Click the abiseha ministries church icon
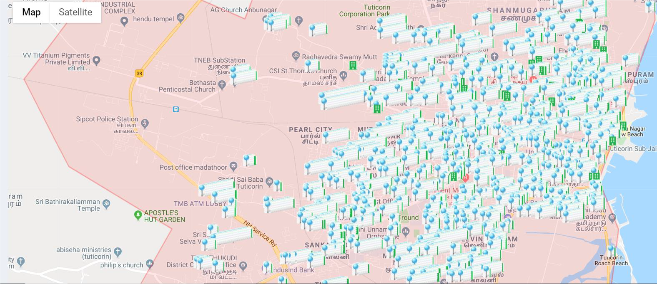This screenshot has width=657, height=284. [x=118, y=252]
